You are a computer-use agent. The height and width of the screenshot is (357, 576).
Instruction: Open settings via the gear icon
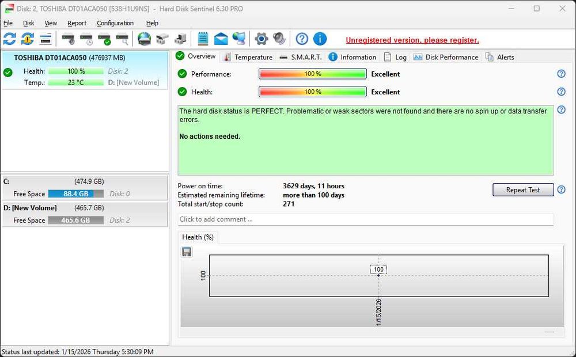pyautogui.click(x=261, y=39)
